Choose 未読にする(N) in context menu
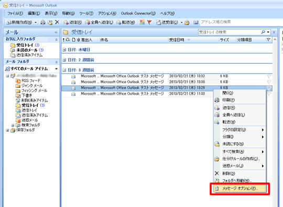283x207 pixels. tap(240, 144)
